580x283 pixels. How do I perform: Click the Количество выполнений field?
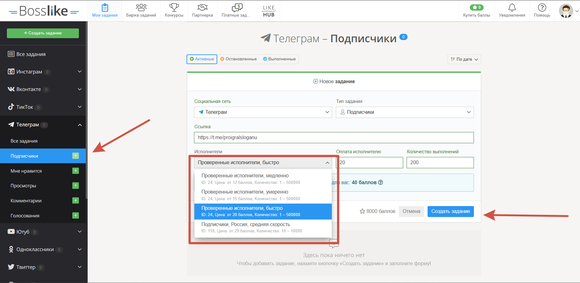point(440,163)
